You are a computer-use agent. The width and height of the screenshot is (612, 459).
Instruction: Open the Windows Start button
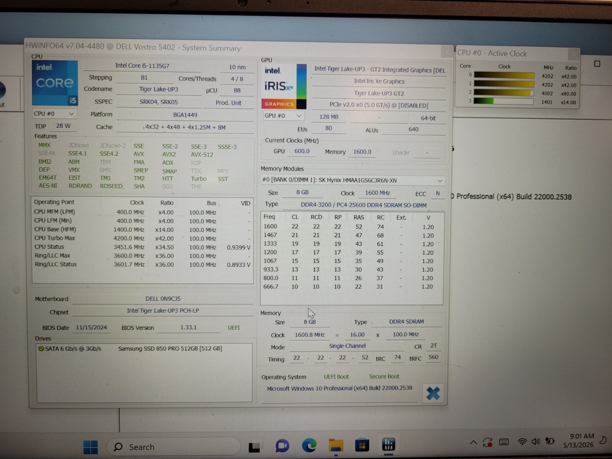pos(91,447)
